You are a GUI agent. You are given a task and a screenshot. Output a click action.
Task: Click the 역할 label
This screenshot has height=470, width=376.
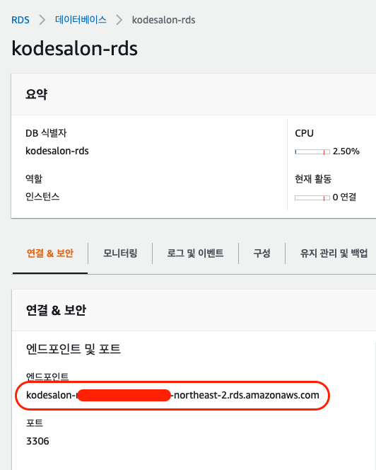34,179
